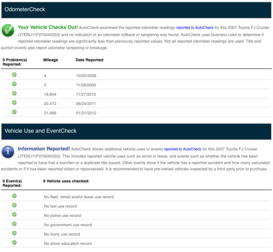Click the Mileage column header
273x252 pixels.
pos(51,60)
